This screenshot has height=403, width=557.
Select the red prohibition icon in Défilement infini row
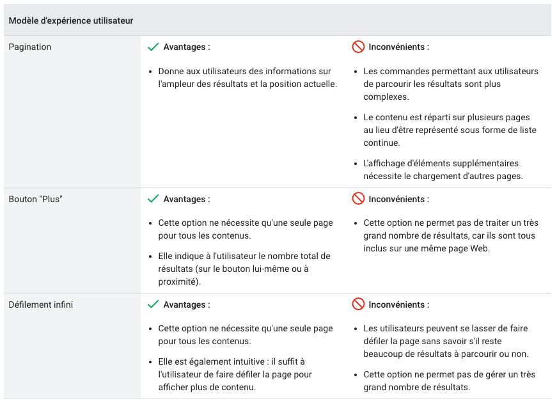358,304
